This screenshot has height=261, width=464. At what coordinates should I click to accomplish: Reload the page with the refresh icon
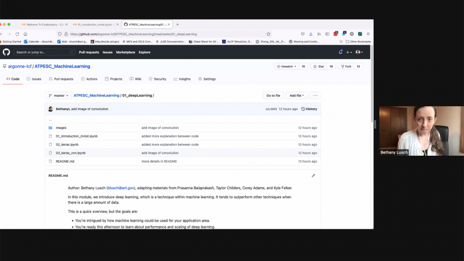pyautogui.click(x=17, y=34)
